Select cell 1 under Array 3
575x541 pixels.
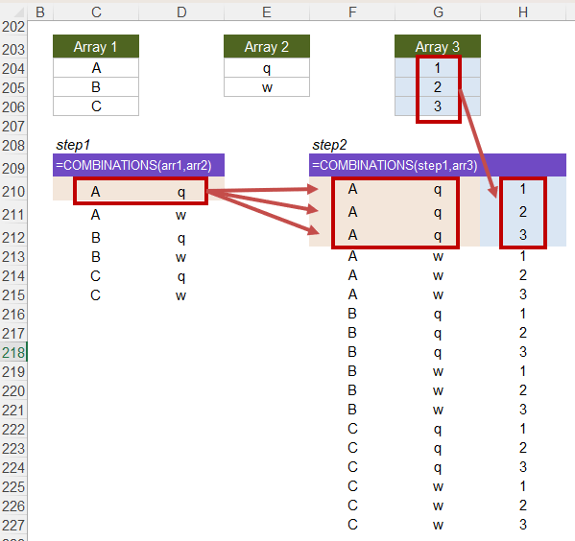(438, 68)
